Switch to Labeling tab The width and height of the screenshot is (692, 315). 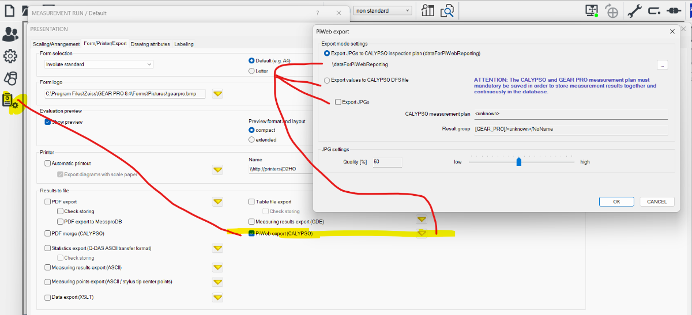(x=184, y=44)
